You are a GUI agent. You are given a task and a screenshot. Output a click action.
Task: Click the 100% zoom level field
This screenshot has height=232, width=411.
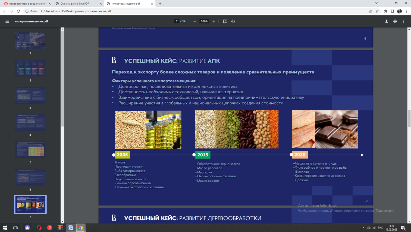click(x=204, y=21)
